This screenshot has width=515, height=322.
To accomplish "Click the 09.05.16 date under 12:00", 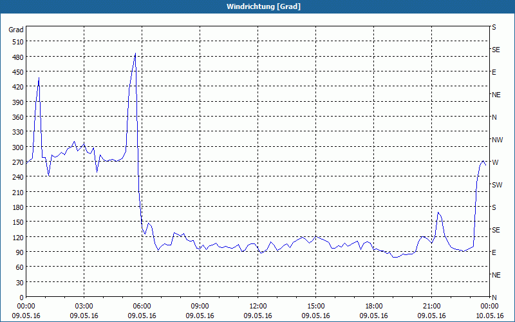I will 258,316.
